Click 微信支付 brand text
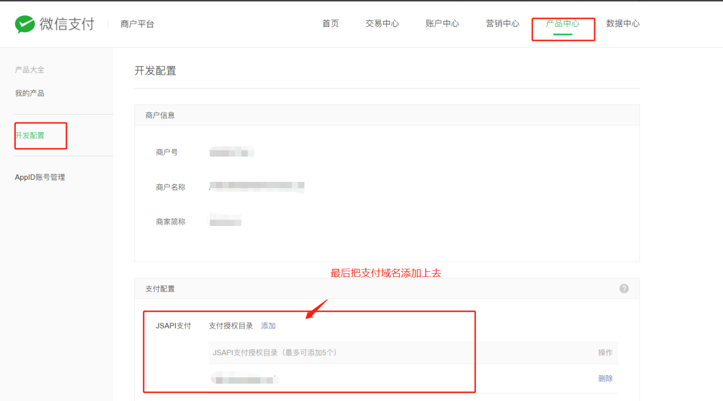723x401 pixels. [67, 24]
